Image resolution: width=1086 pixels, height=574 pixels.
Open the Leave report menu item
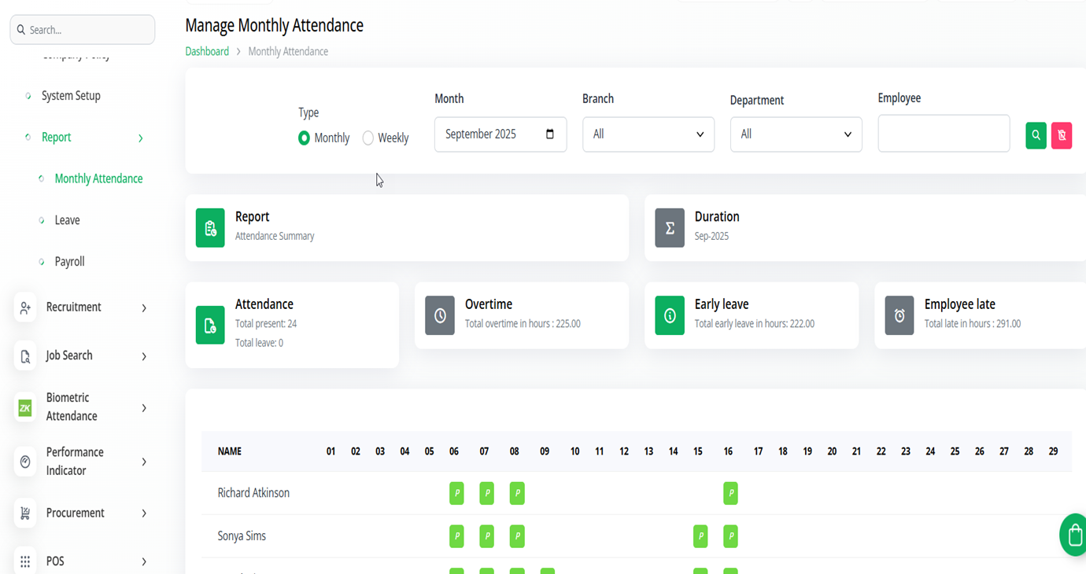[x=67, y=220]
